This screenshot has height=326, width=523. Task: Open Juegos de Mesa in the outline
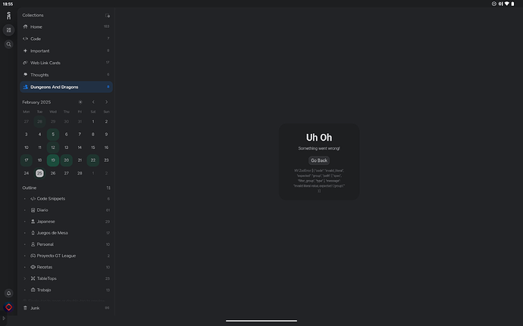tap(66, 233)
